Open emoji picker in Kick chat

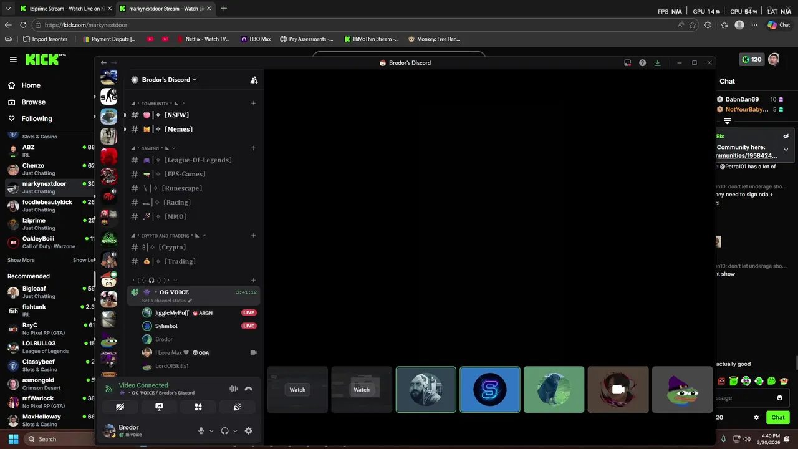(779, 398)
